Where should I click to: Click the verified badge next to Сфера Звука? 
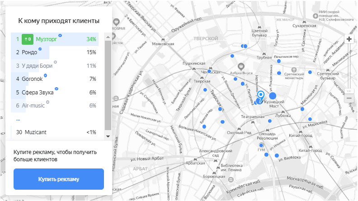(x=57, y=89)
